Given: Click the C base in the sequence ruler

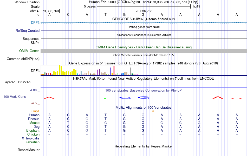Looking at the screenshot, I should tap(68, 14).
